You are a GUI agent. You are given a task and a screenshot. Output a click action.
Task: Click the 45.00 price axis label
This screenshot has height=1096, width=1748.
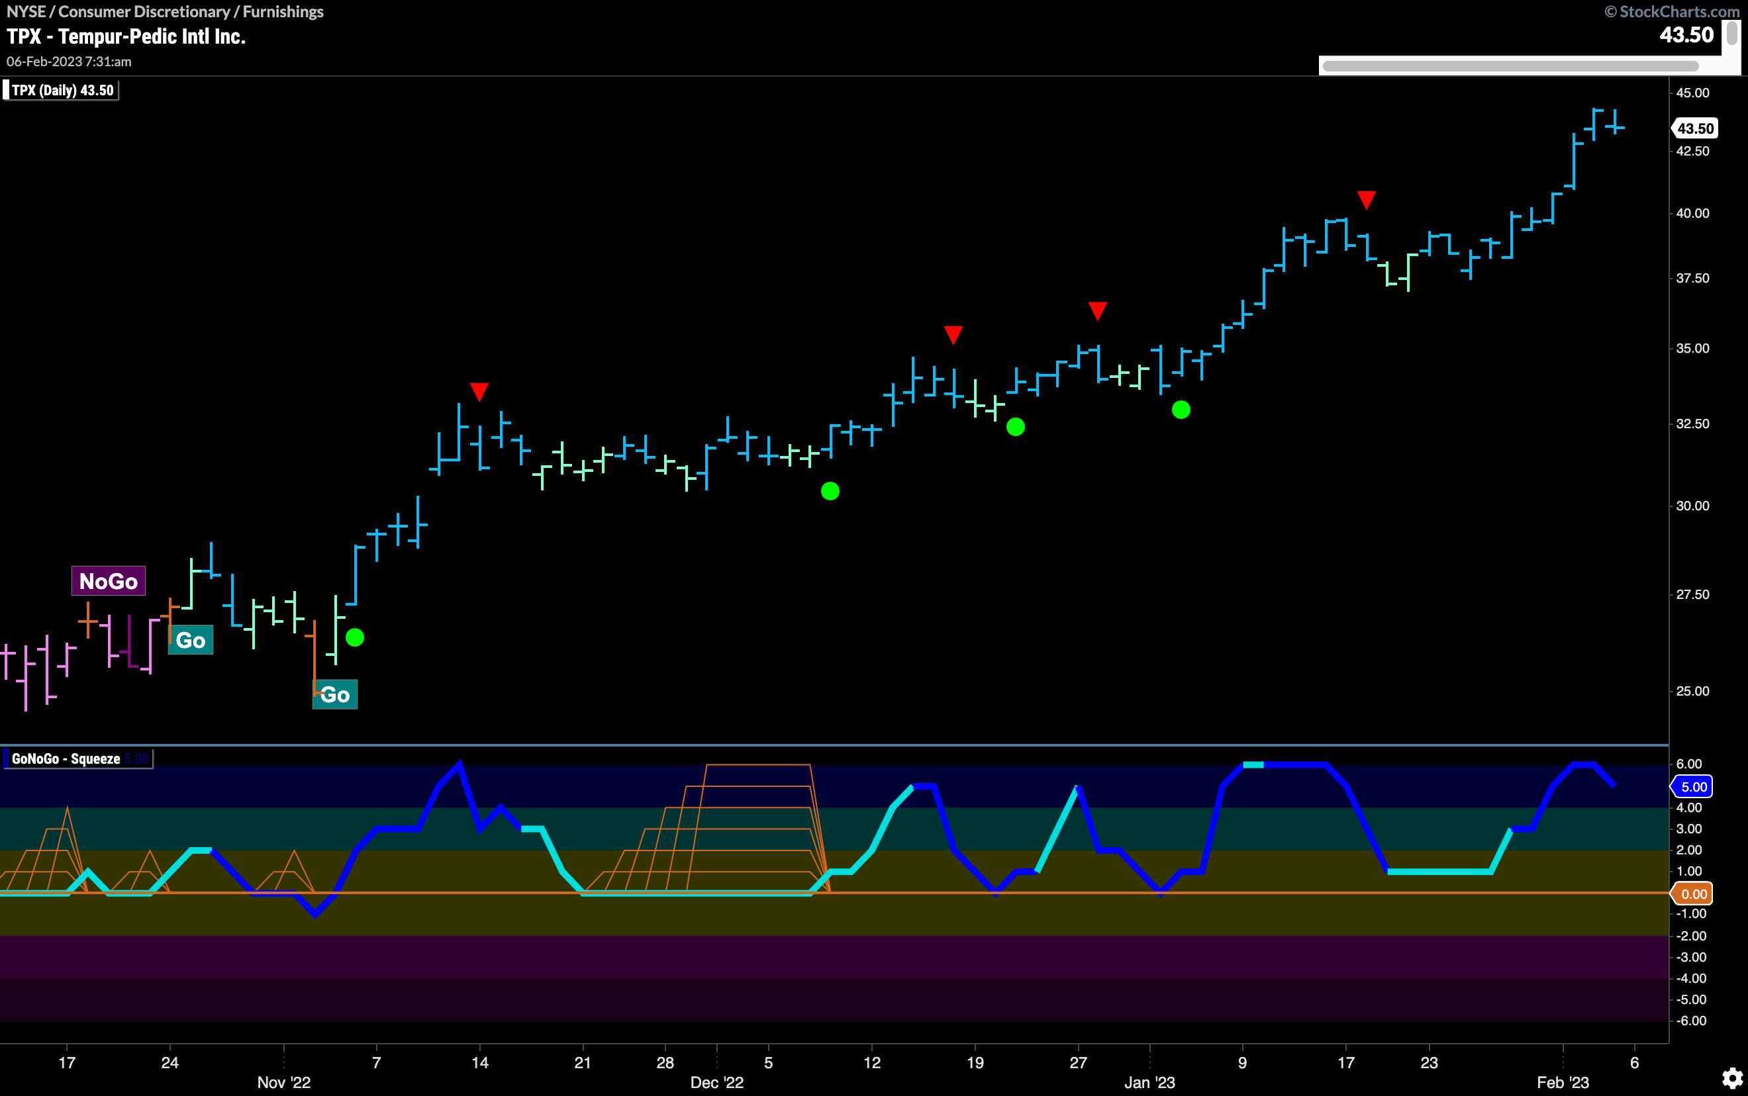(1692, 93)
